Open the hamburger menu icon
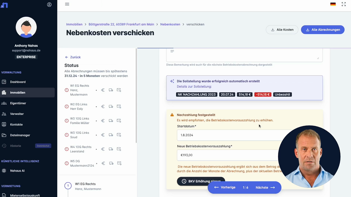 click(x=67, y=4)
